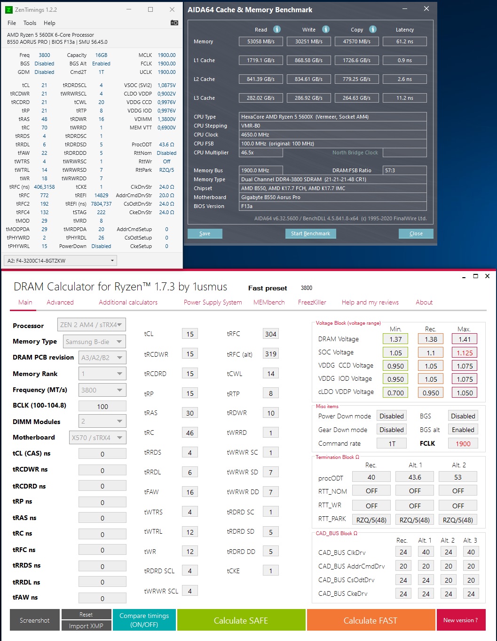Open the Power Supply System tab

coord(213,302)
